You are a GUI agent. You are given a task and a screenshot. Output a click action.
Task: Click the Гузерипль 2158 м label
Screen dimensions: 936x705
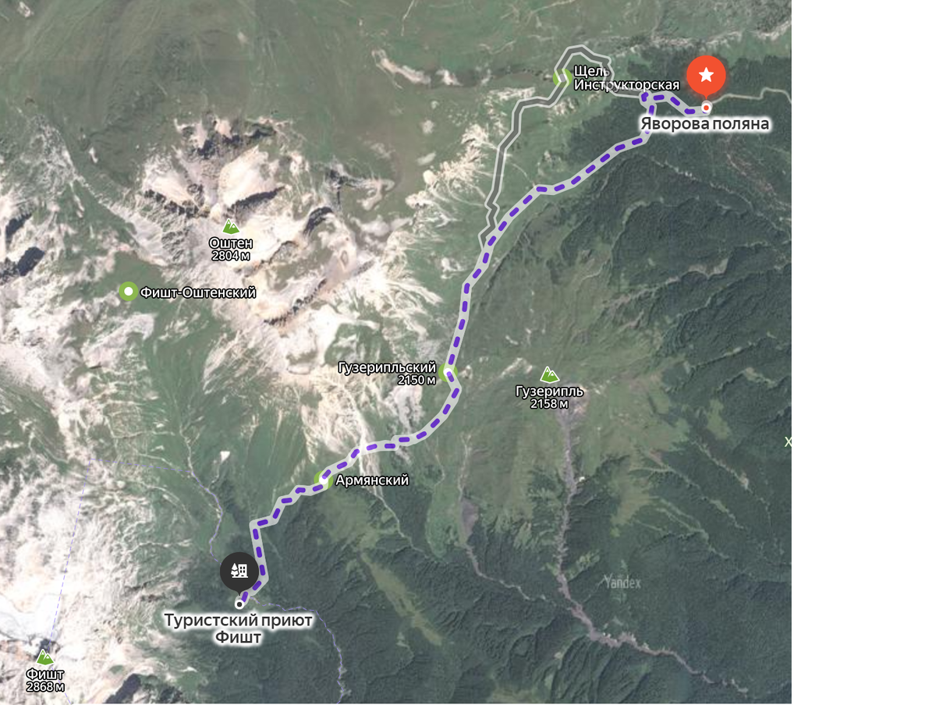coord(549,397)
